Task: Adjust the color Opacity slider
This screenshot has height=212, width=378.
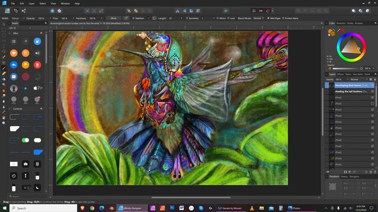Action: [x=347, y=68]
